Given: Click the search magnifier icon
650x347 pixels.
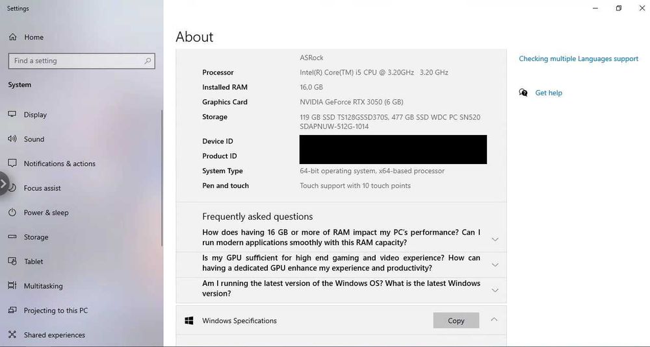Looking at the screenshot, I should 148,61.
